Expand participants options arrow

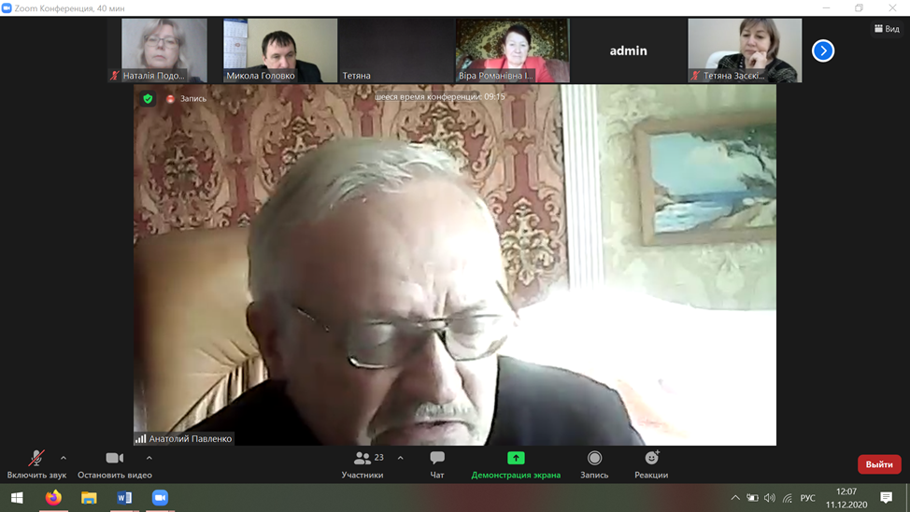tap(401, 458)
